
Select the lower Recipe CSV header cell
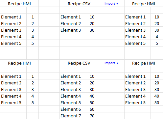79,63
